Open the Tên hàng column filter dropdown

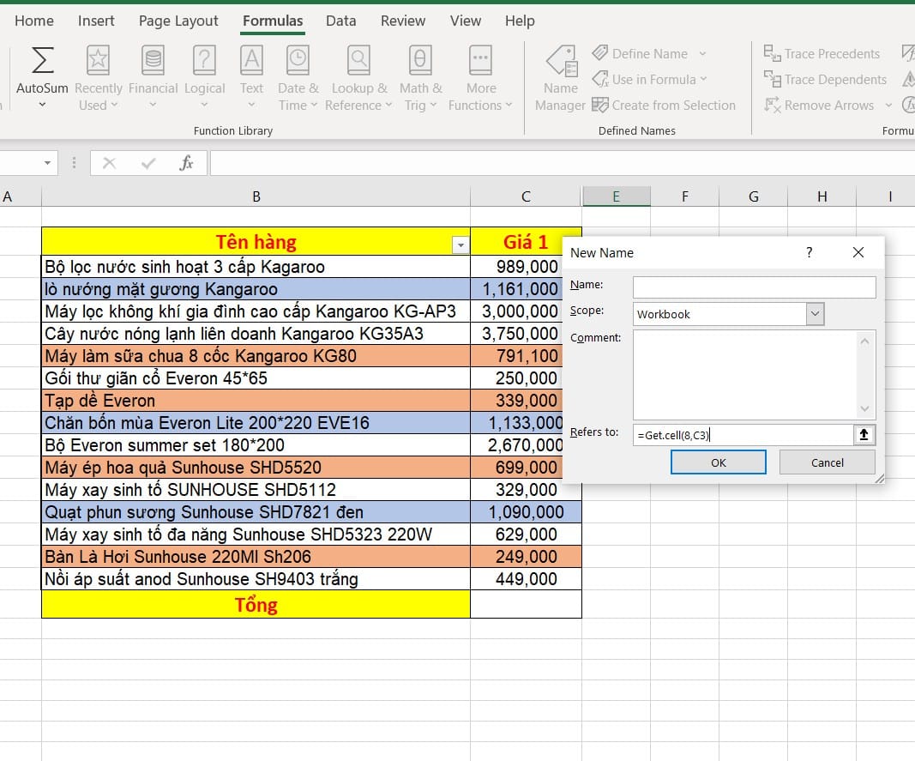point(461,245)
